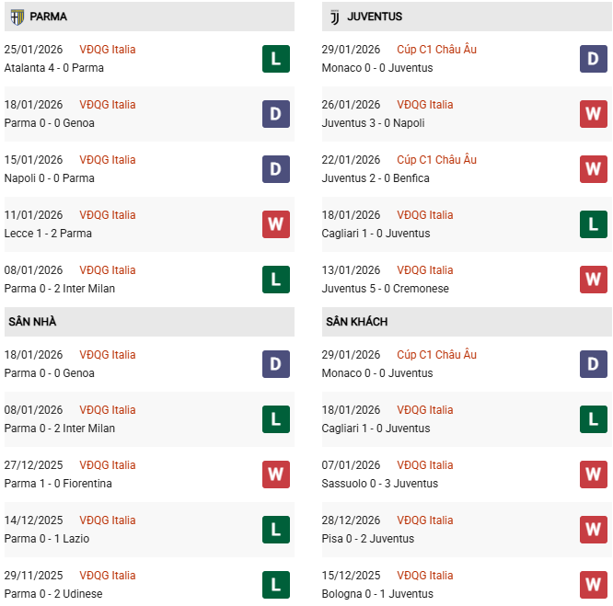Select the SÂN KHÁCH section header
Image resolution: width=613 pixels, height=606 pixels.
356,322
